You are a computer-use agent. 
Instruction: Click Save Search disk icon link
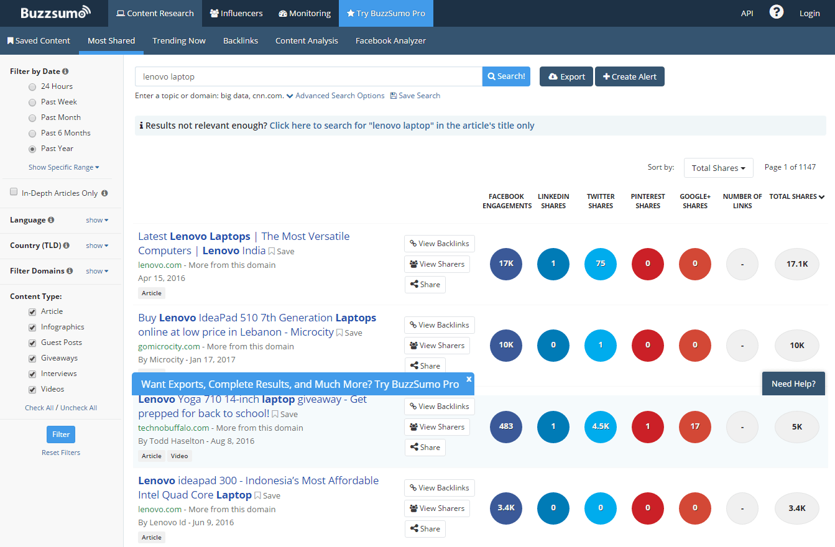pos(415,96)
